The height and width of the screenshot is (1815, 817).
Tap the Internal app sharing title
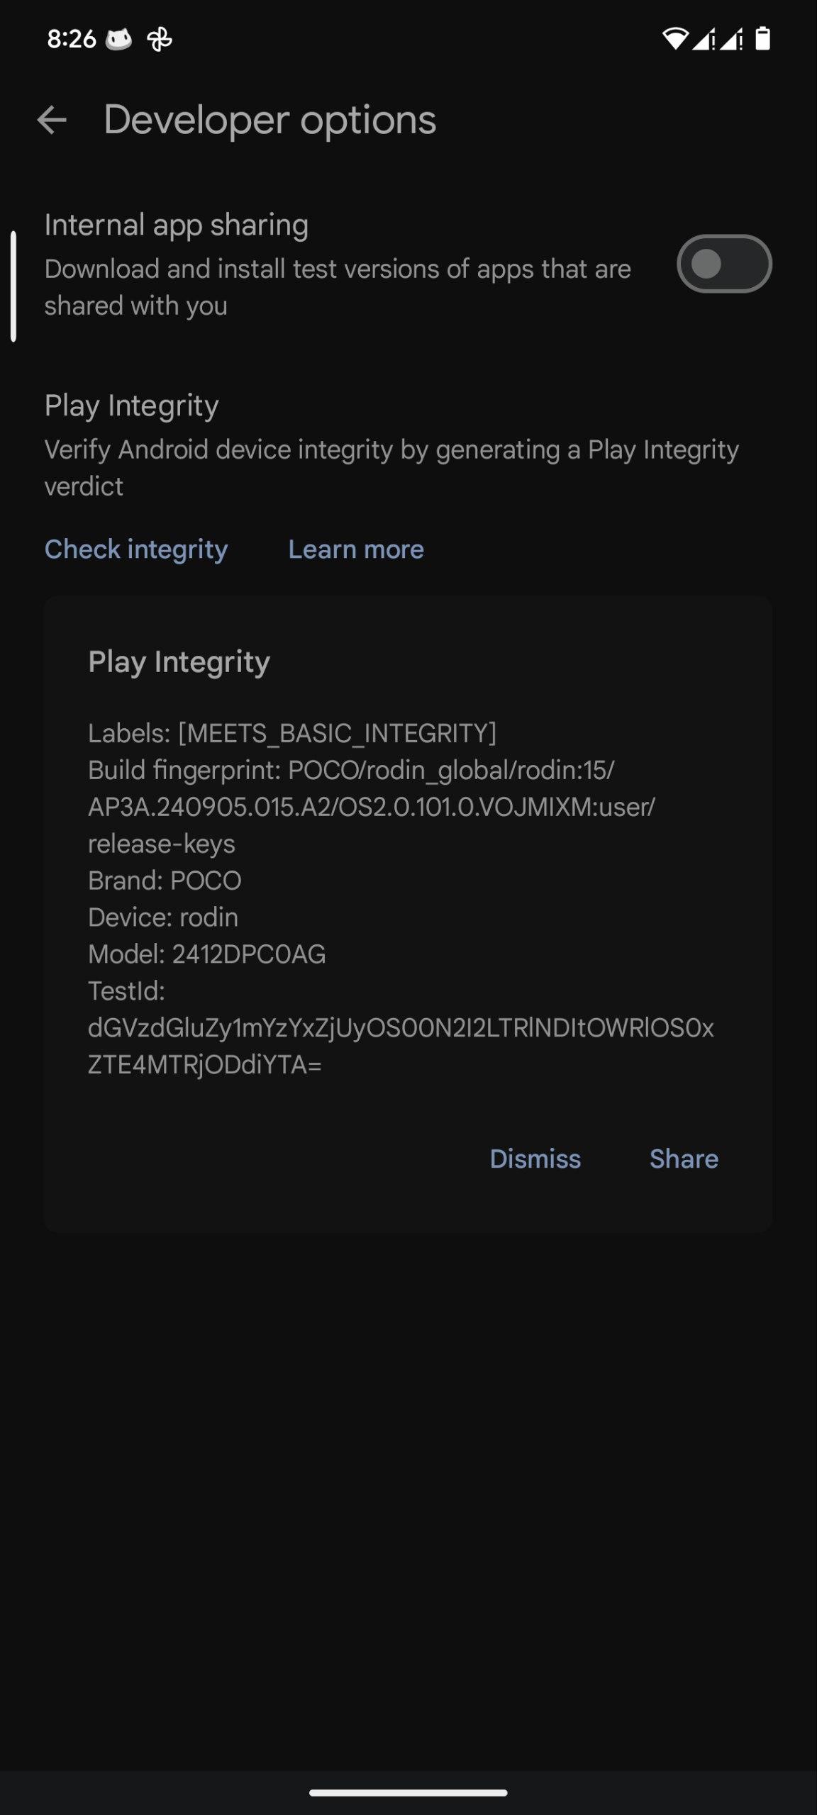click(x=177, y=225)
